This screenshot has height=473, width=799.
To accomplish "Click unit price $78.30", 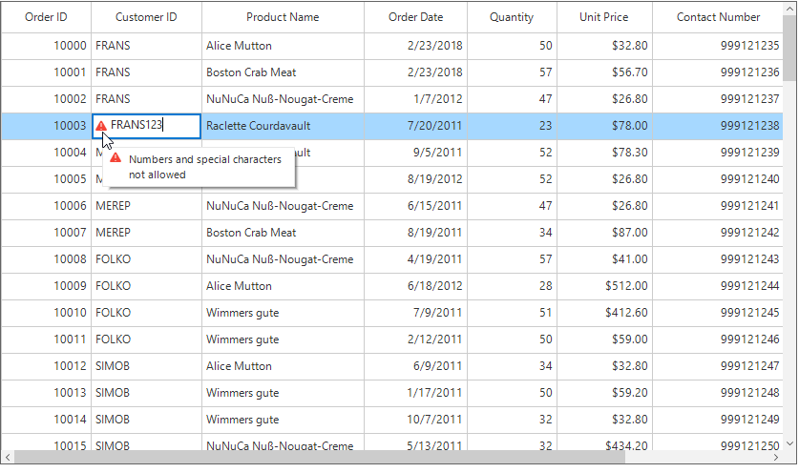I will click(604, 153).
